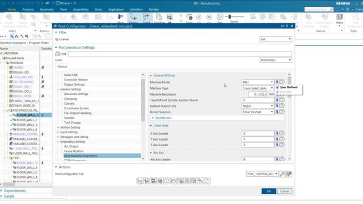Click the help icon for Z Axis Leader

[x=282, y=145]
